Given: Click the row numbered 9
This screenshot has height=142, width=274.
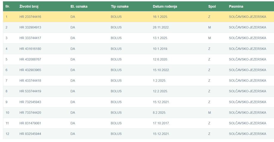Looking at the screenshot, I should (x=7, y=102).
